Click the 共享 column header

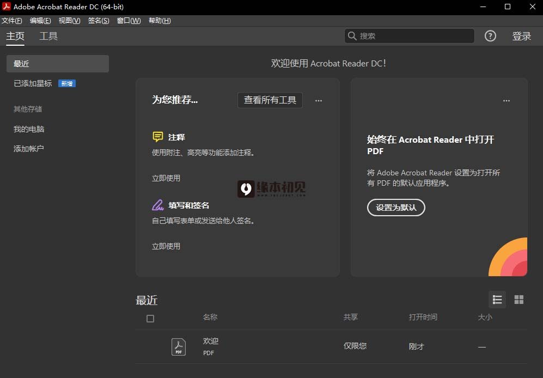pos(350,317)
